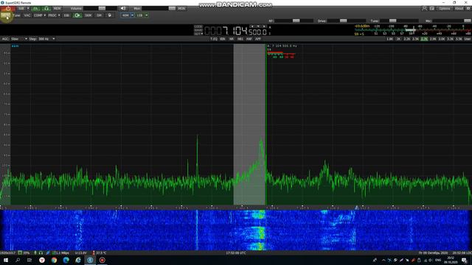Open the Windows Start menu
The height and width of the screenshot is (265, 472).
tap(6, 260)
